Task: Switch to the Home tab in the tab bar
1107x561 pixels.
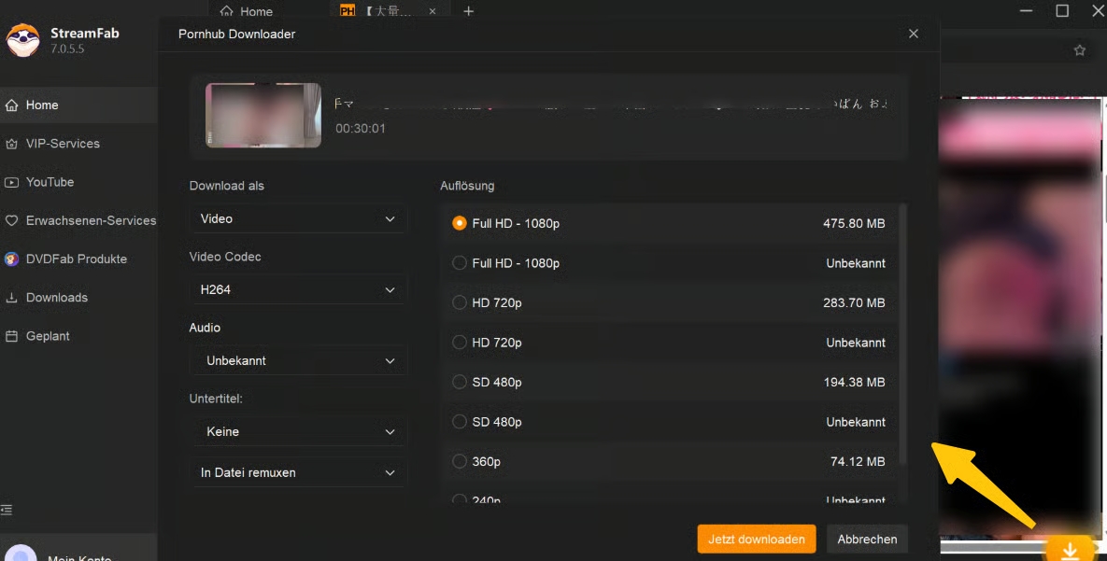Action: (247, 11)
